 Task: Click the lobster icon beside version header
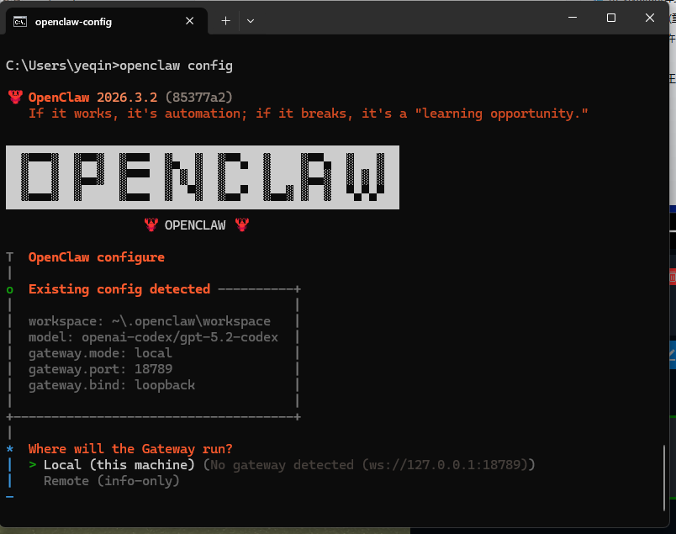15,97
